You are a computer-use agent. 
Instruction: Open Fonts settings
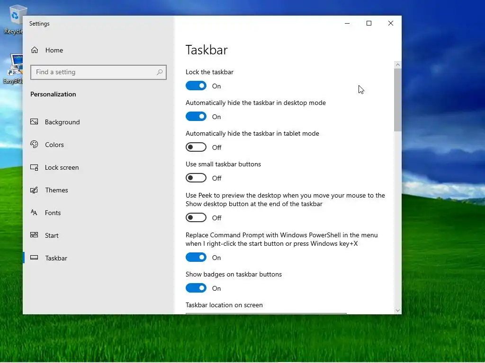99,213
